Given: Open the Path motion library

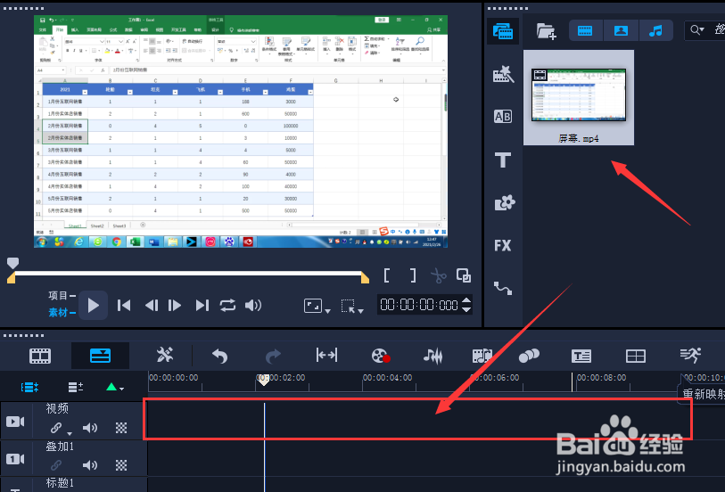Looking at the screenshot, I should tap(503, 288).
